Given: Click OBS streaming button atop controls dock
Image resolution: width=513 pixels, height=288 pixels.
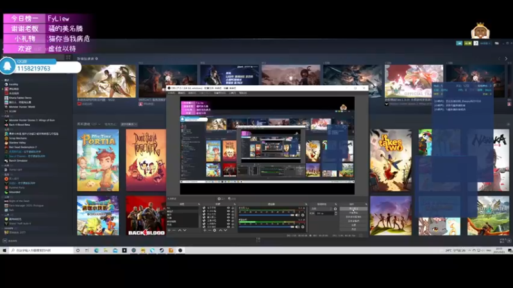Looking at the screenshot, I should coord(353,209).
